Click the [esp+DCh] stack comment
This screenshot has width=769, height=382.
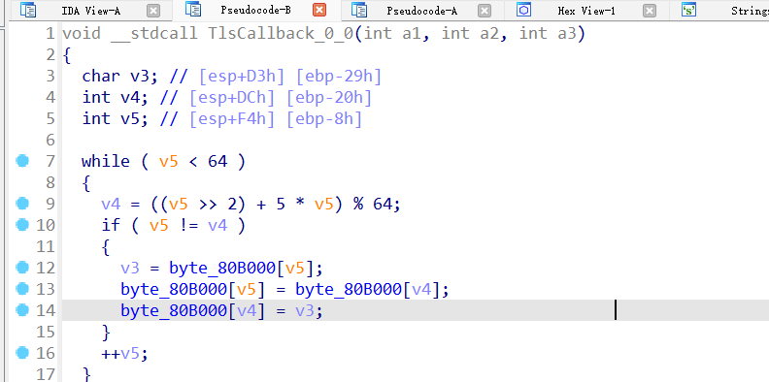(231, 98)
